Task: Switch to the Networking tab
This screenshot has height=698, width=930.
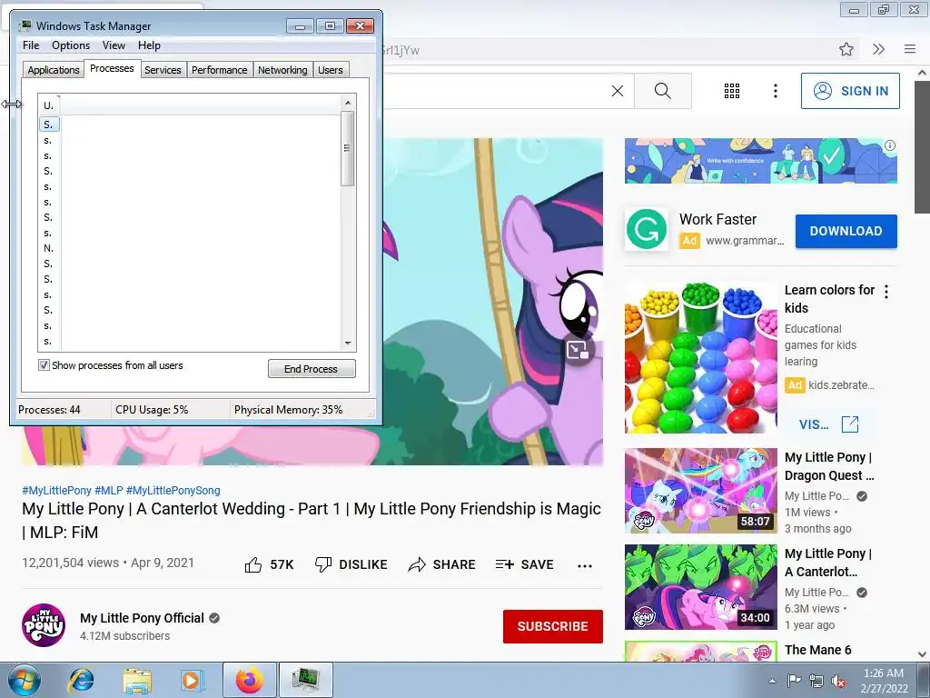Action: [282, 69]
